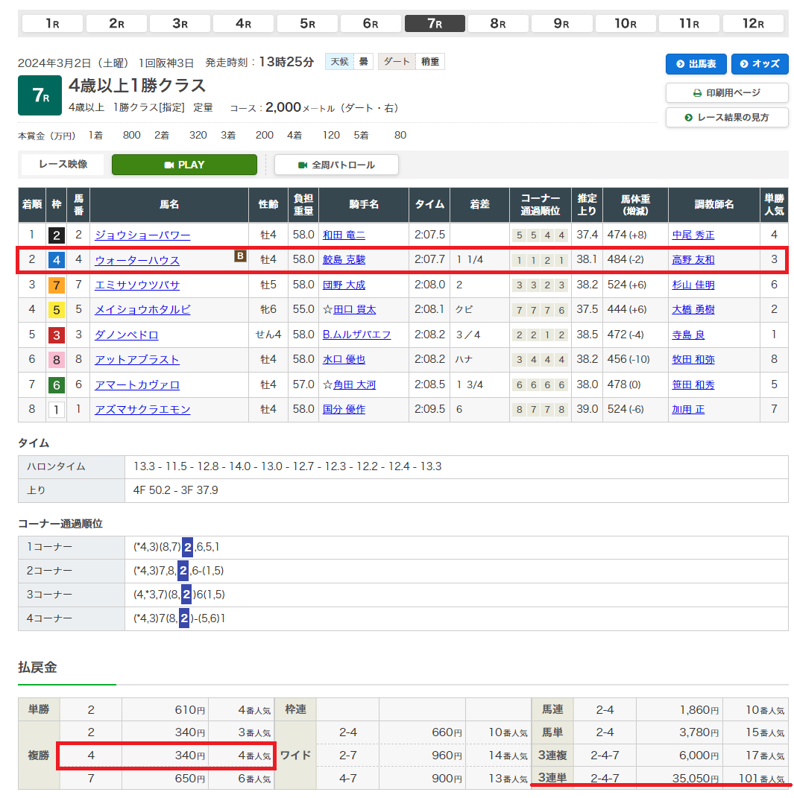Open horse ジョウショーパワー details
794x798 pixels.
[x=142, y=235]
